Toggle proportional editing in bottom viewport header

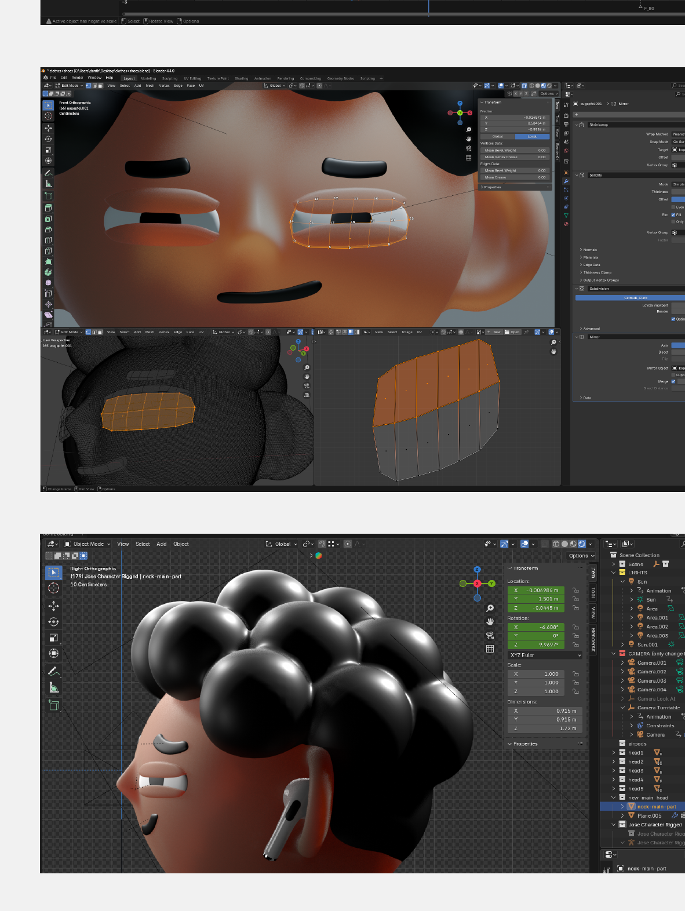click(348, 544)
